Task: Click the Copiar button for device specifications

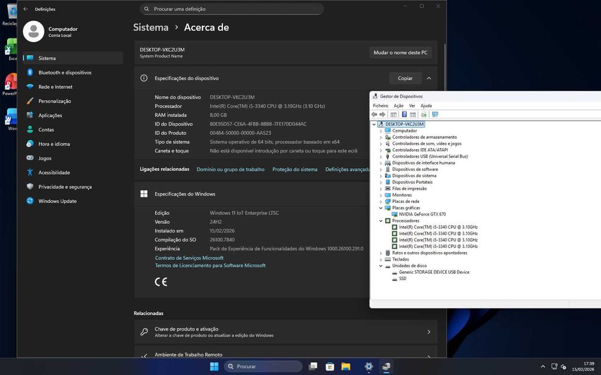Action: (x=405, y=78)
